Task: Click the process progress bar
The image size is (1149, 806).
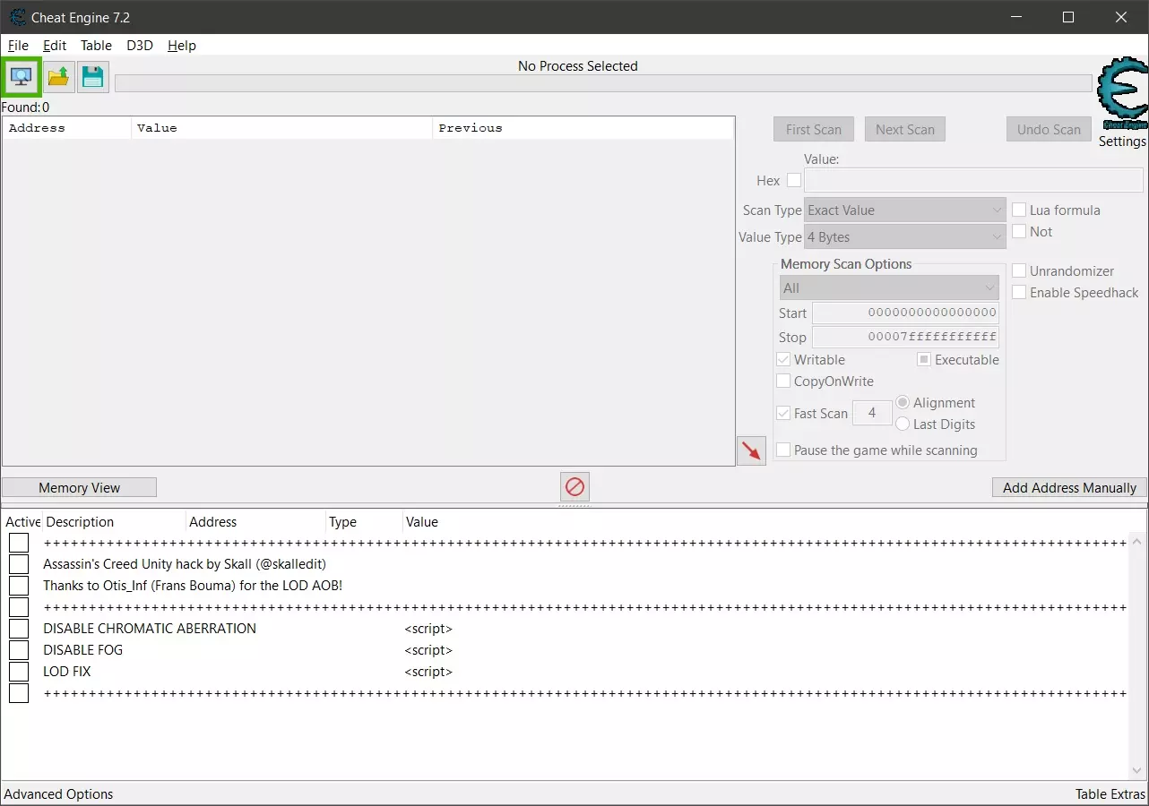Action: [x=602, y=83]
